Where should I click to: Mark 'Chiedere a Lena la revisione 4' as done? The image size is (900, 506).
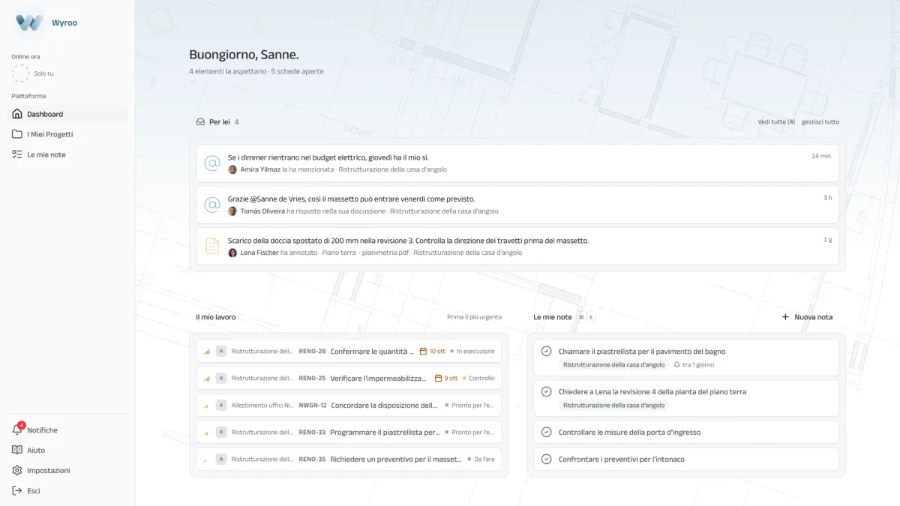pyautogui.click(x=546, y=391)
